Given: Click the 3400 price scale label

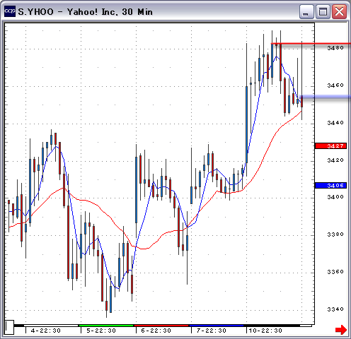Looking at the screenshot, I should [335, 196].
